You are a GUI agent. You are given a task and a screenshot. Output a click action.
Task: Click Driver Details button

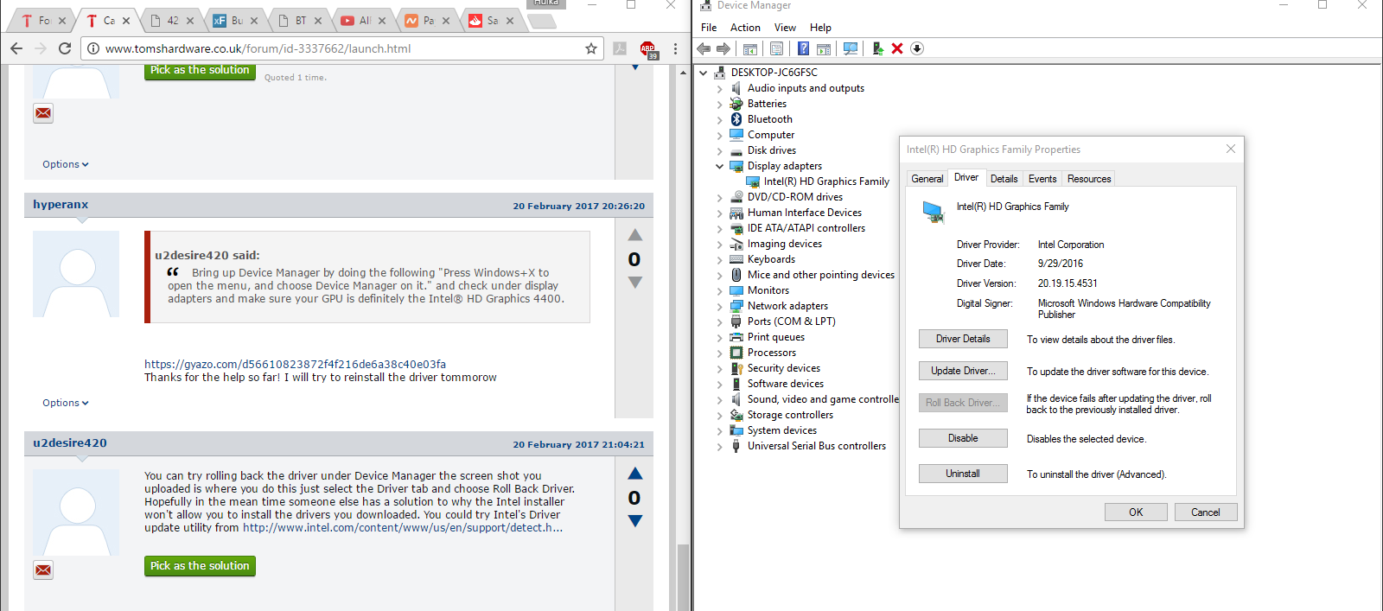[x=963, y=339]
